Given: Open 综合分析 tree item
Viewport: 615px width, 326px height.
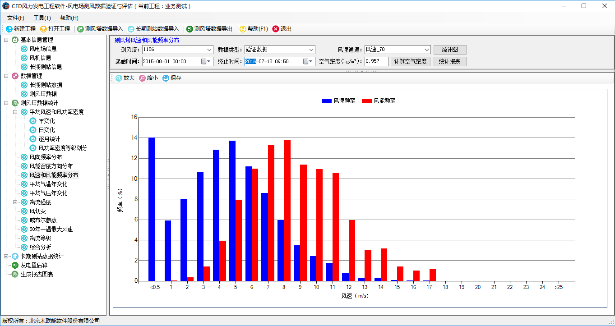Looking at the screenshot, I should coord(40,247).
